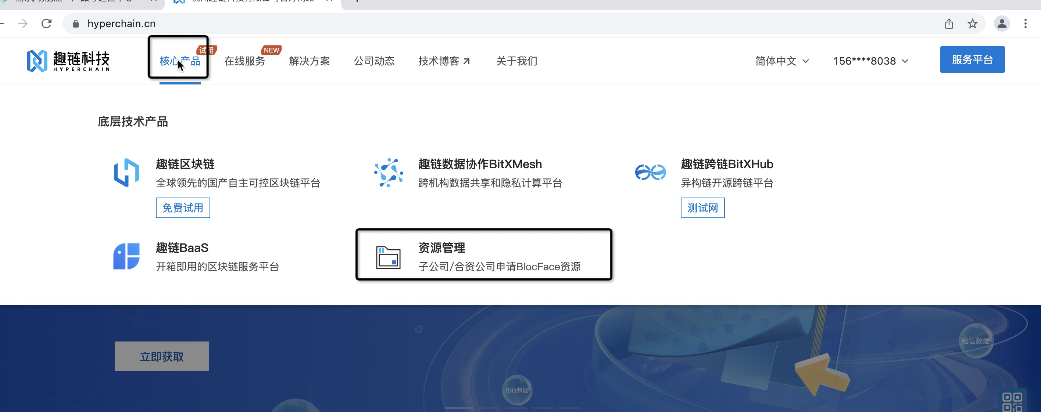1041x412 pixels.
Task: Open the 解决方案 menu
Action: (310, 61)
